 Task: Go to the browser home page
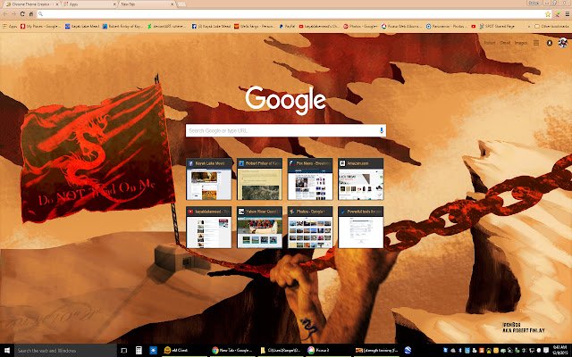(31, 14)
